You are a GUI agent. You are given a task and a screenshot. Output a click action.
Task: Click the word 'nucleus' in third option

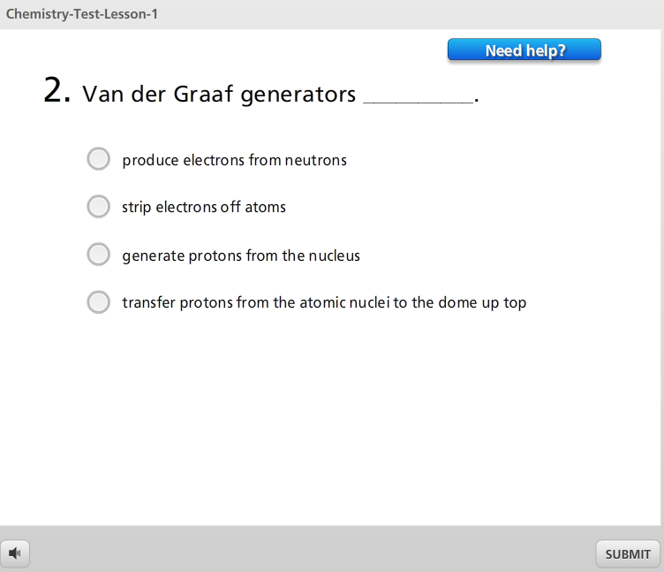click(334, 255)
